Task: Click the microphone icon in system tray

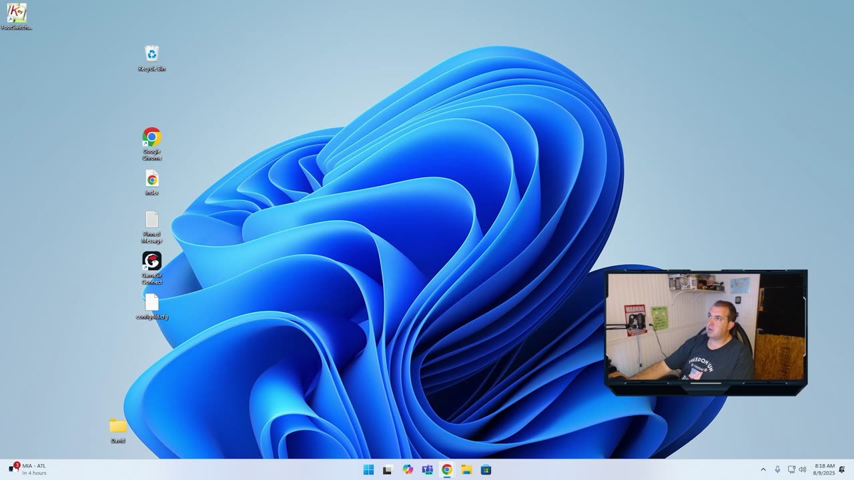Action: (777, 470)
